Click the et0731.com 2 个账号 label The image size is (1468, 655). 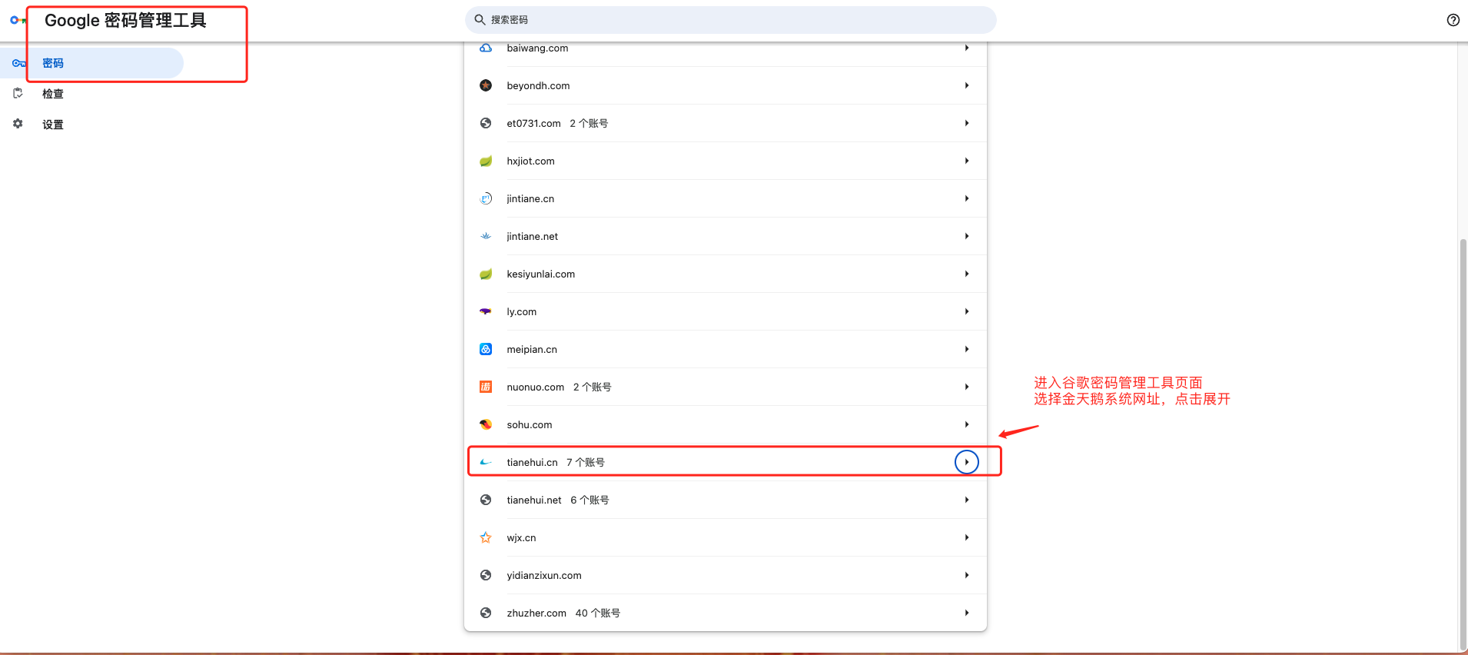[589, 123]
